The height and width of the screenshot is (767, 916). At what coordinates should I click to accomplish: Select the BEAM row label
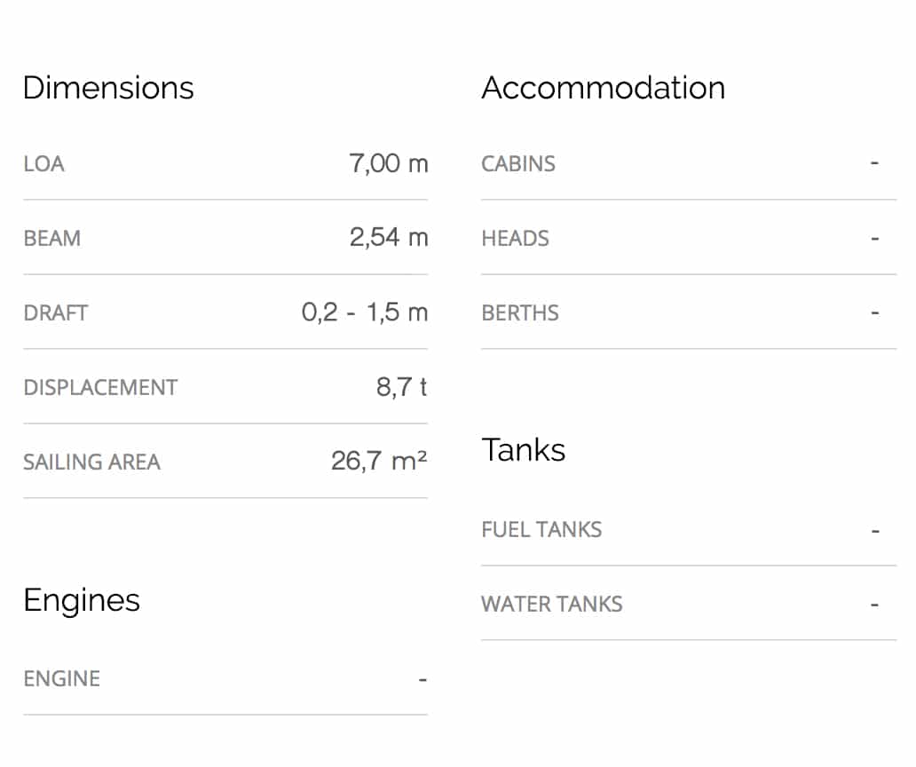pyautogui.click(x=52, y=239)
